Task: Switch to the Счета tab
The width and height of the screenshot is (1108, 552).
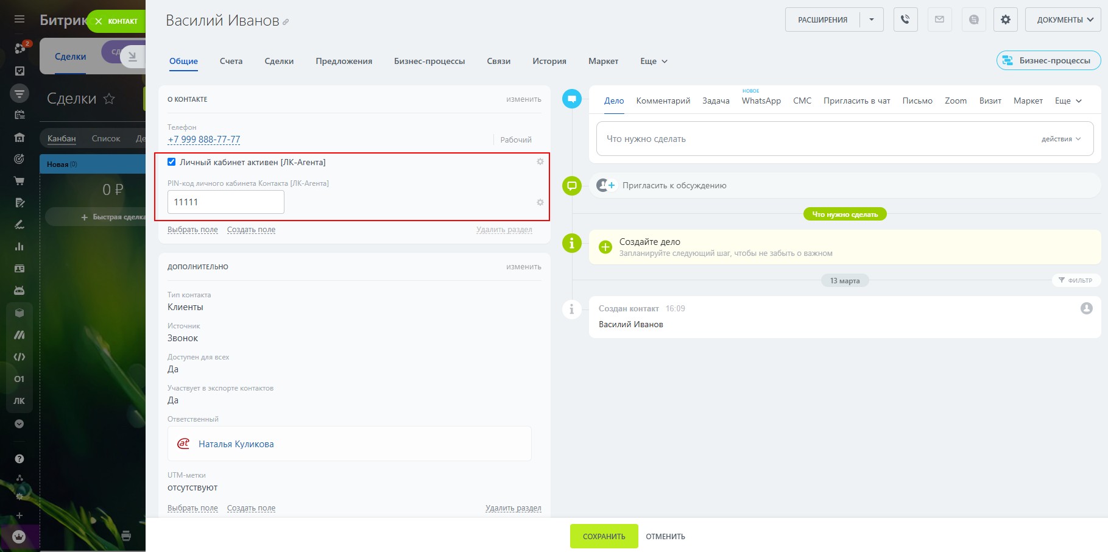Action: [231, 62]
